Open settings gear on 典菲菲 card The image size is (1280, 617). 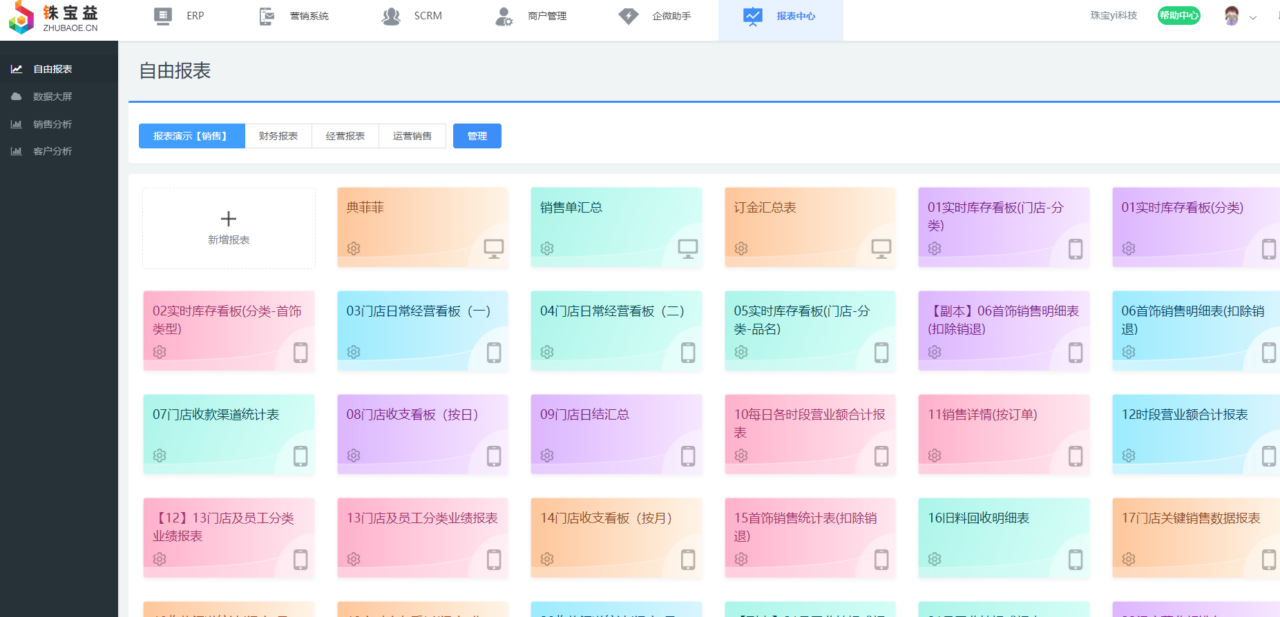tap(354, 248)
